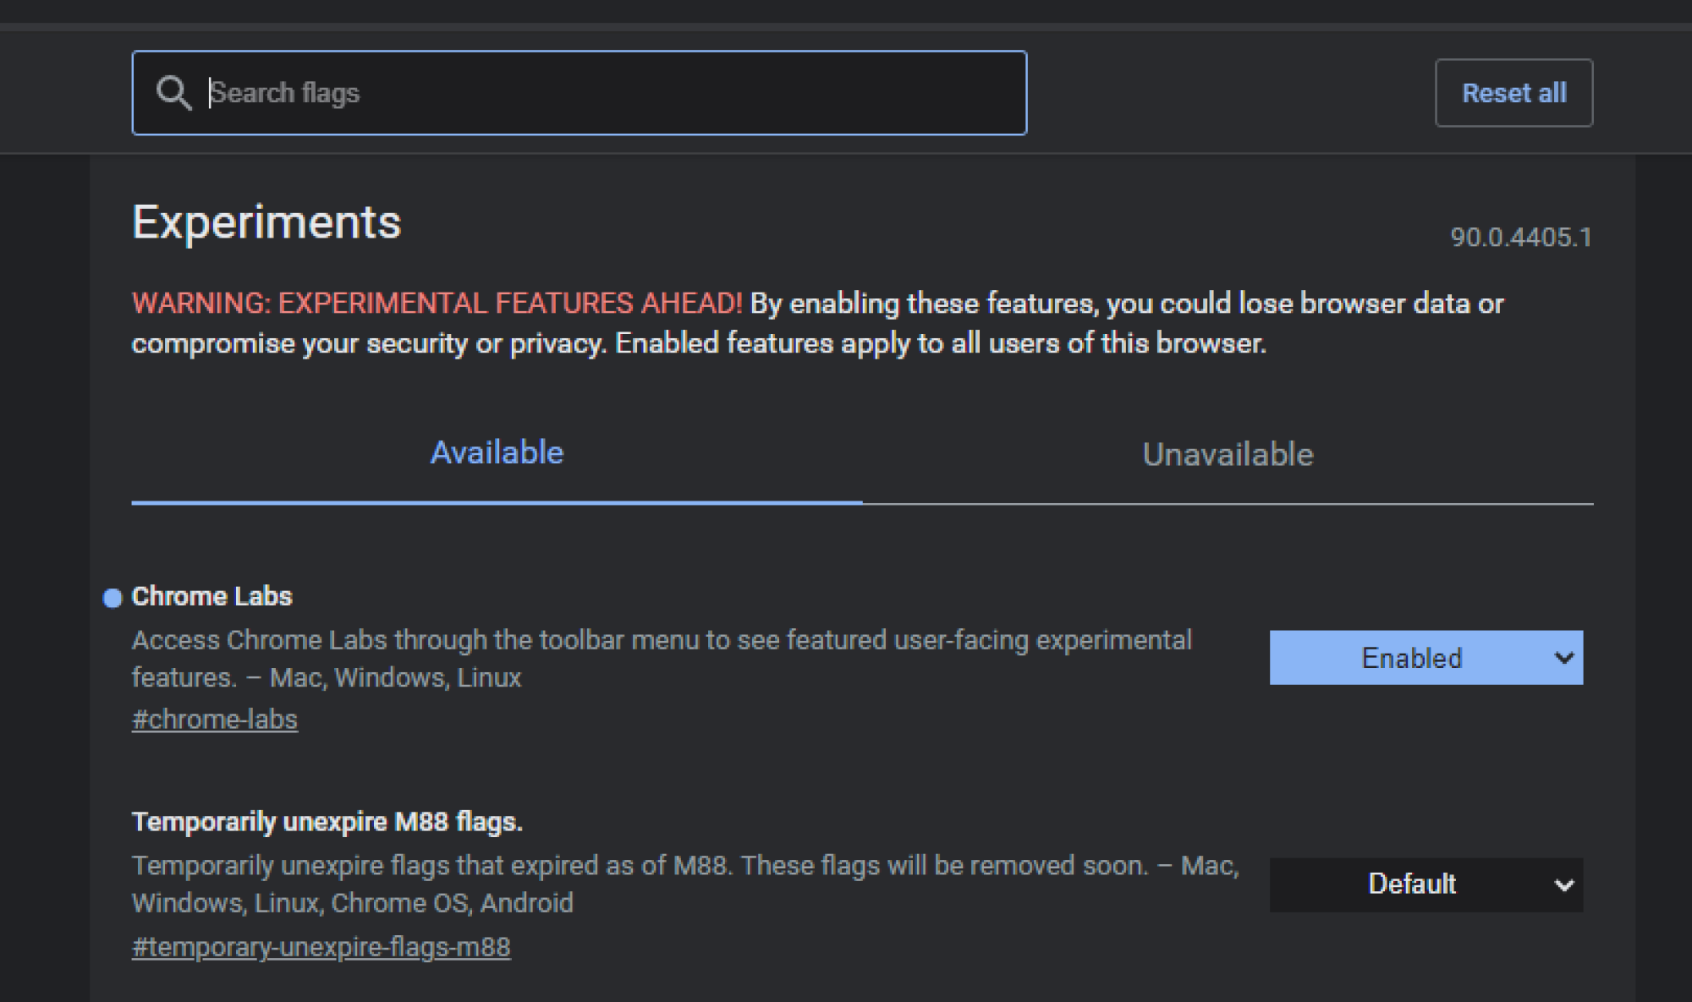1692x1002 pixels.
Task: Open the #chrome-labs anchor link
Action: [x=215, y=720]
